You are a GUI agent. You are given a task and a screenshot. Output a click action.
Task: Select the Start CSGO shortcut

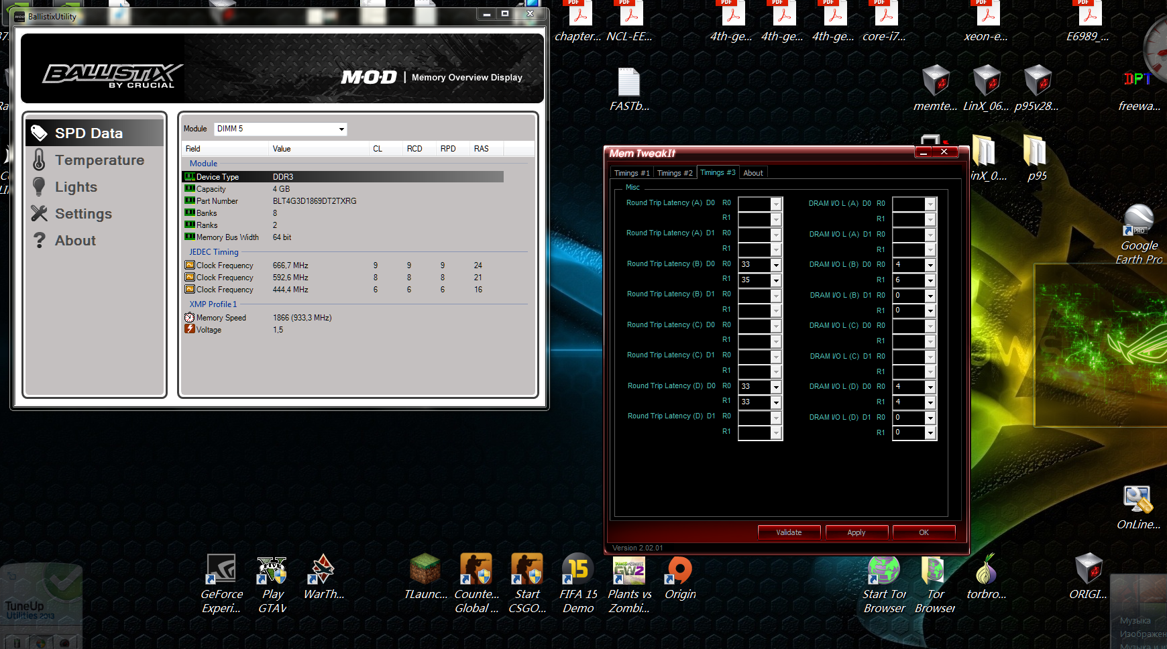click(527, 584)
